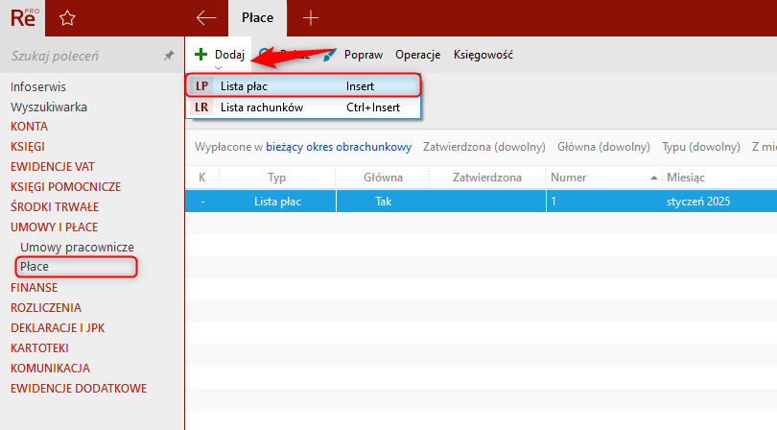Open favorites with the star icon
The width and height of the screenshot is (777, 430).
coord(67,18)
